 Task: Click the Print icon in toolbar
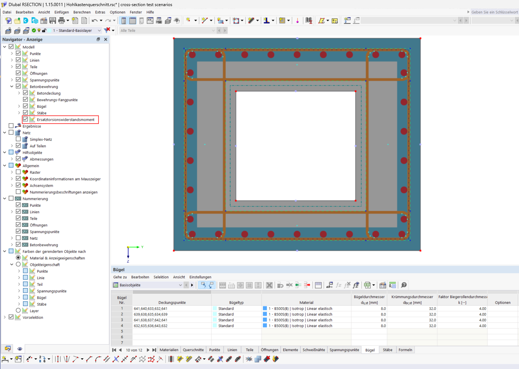(61, 20)
